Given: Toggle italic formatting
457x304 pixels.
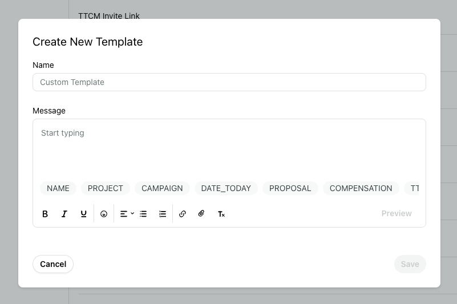Looking at the screenshot, I should click(x=64, y=214).
